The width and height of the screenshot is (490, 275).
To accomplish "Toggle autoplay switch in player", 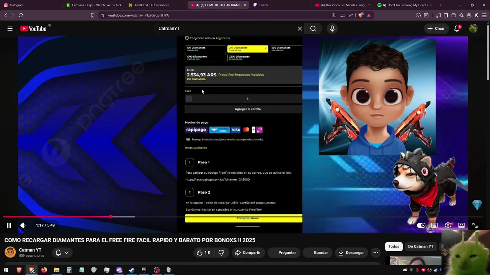I will pyautogui.click(x=421, y=225).
